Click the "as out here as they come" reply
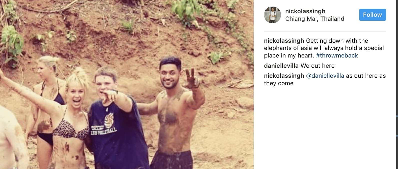This screenshot has width=398, height=169. [x=325, y=79]
